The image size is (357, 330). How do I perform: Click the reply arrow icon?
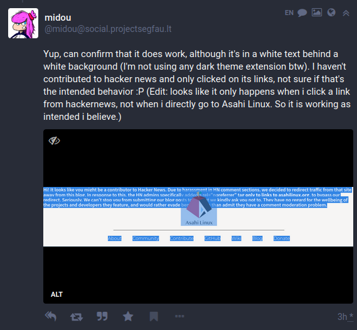(51, 316)
